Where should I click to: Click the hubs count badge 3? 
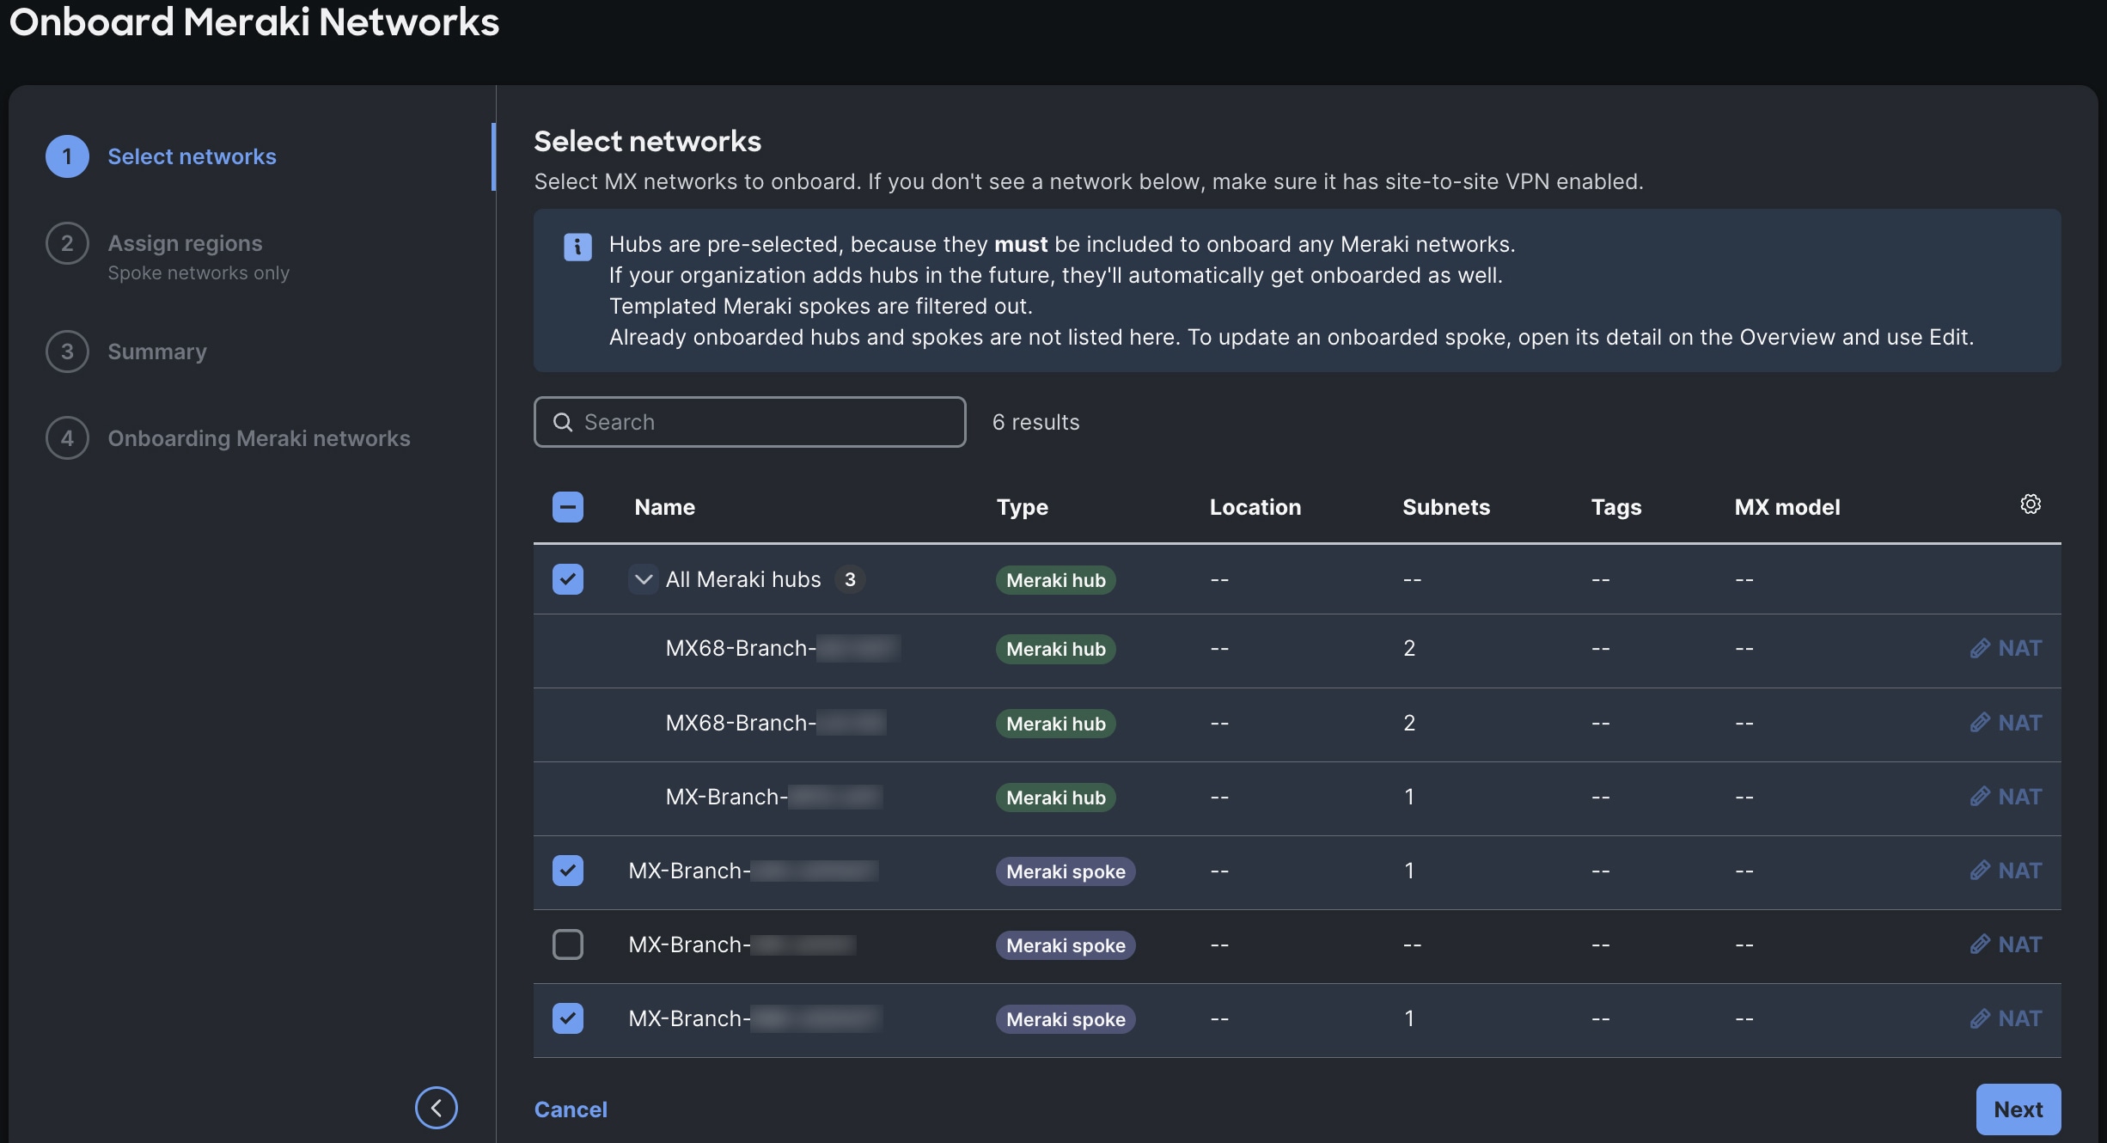pos(850,579)
